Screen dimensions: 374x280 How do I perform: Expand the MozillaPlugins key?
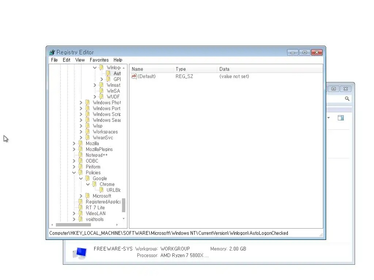point(74,149)
